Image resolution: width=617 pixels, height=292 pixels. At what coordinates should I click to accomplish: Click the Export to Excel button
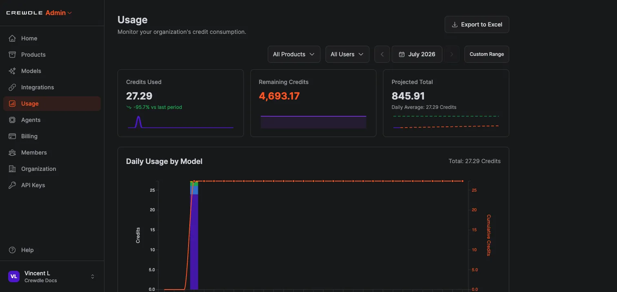tap(477, 24)
